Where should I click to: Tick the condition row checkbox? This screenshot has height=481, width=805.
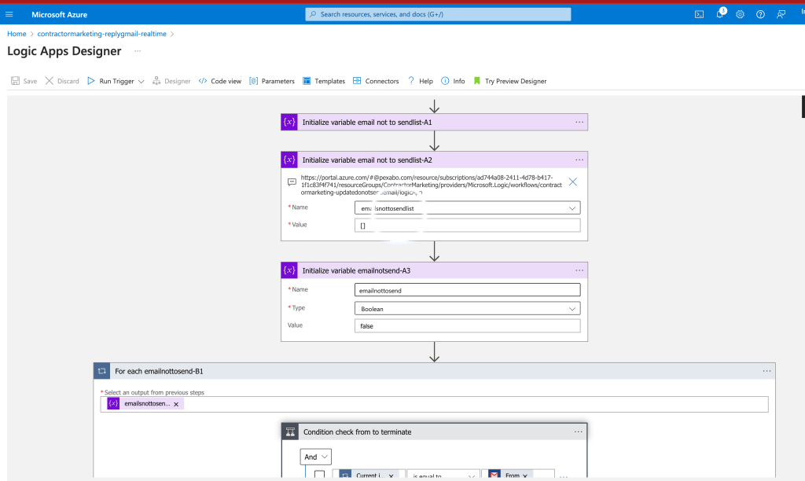coord(319,475)
